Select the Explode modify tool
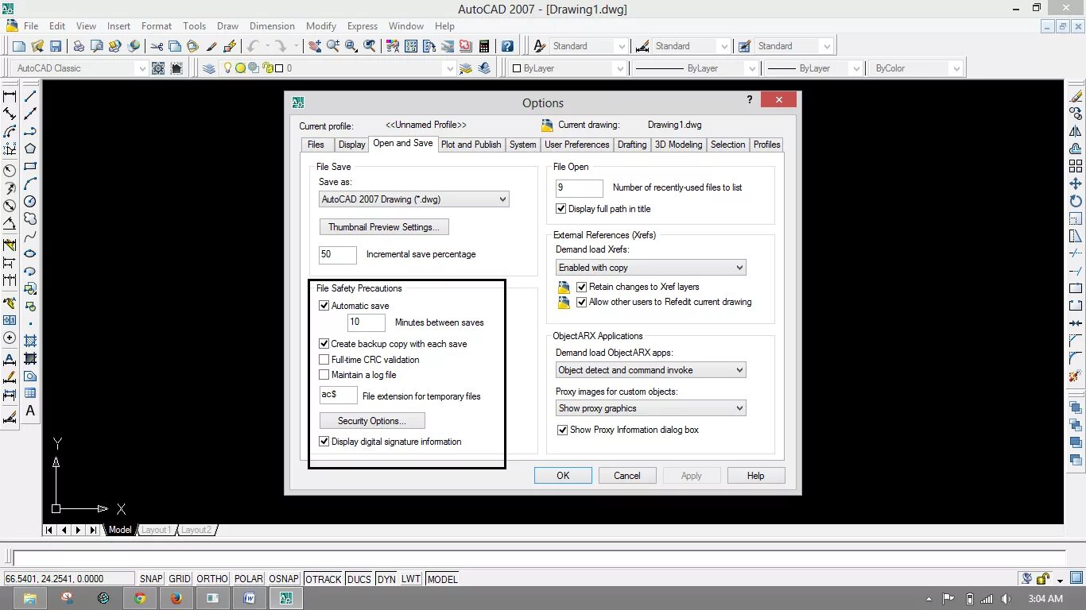 click(1076, 376)
